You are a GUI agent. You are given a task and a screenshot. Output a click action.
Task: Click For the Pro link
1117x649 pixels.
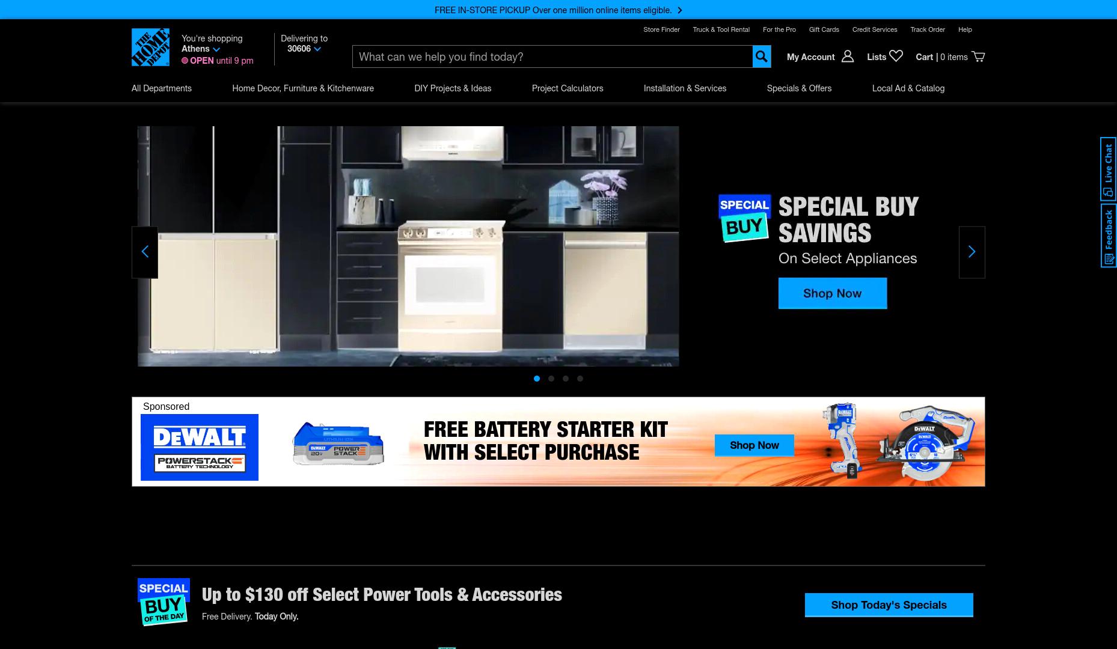tap(779, 29)
